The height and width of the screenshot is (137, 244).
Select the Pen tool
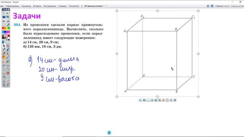click(4, 49)
